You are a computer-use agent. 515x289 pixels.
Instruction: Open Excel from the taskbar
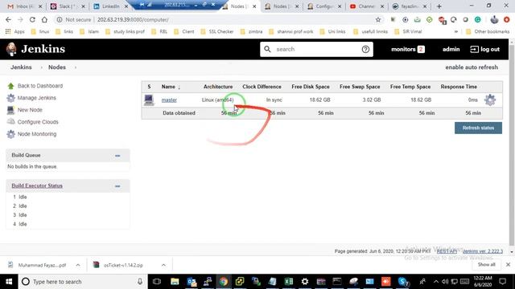pyautogui.click(x=288, y=282)
